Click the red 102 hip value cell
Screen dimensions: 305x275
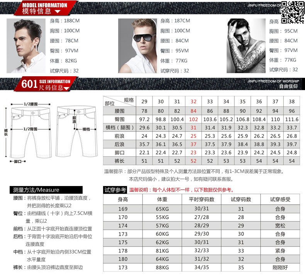point(193,119)
